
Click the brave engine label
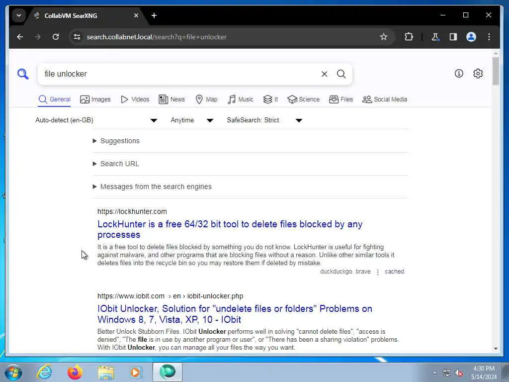coord(363,272)
